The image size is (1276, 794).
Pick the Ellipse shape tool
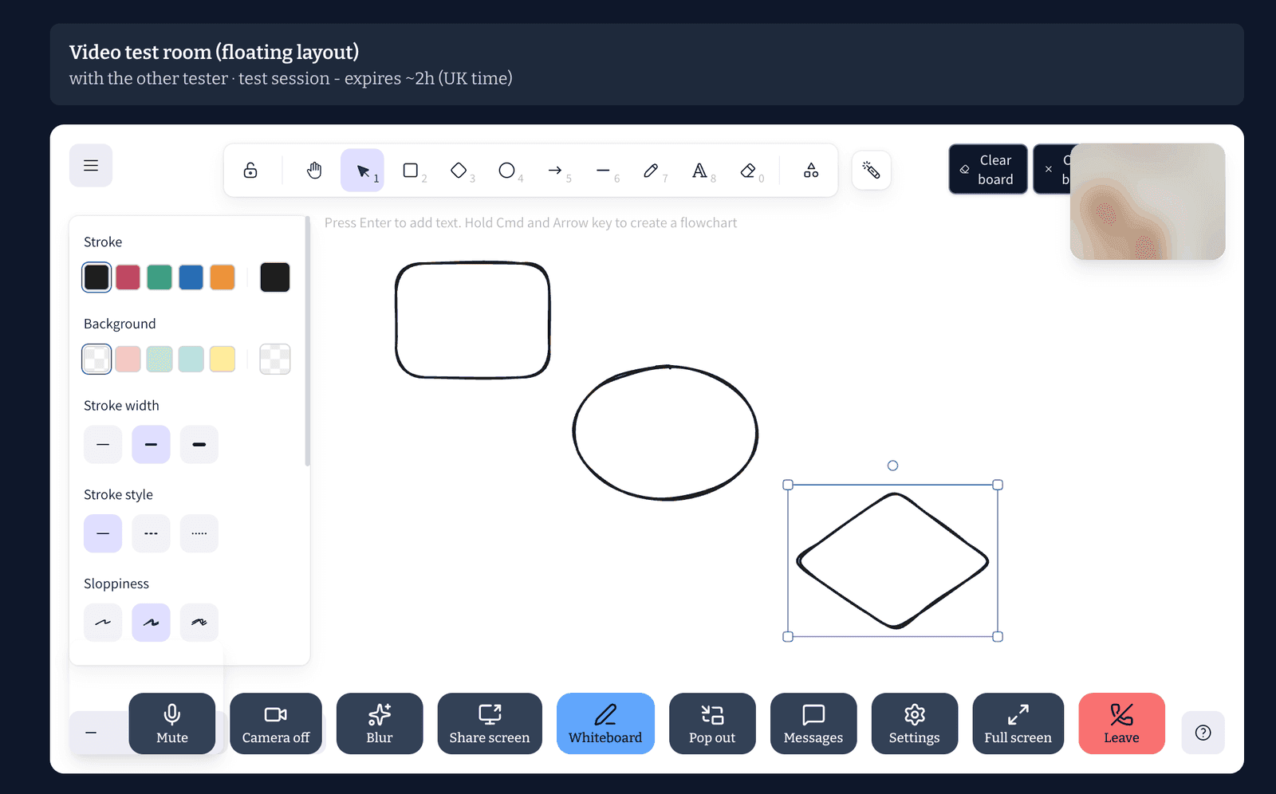click(x=507, y=171)
